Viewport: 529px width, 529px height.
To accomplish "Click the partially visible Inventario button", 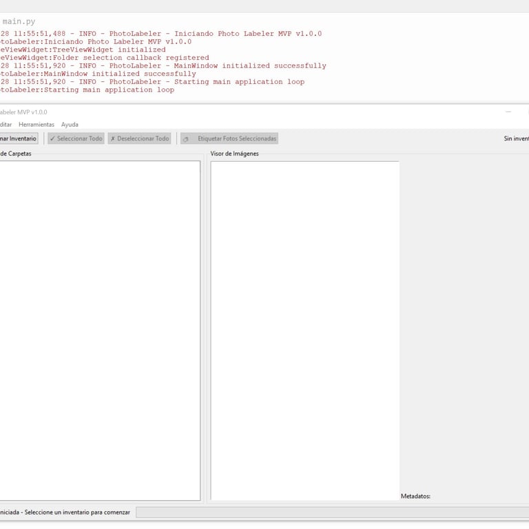I will [x=19, y=138].
